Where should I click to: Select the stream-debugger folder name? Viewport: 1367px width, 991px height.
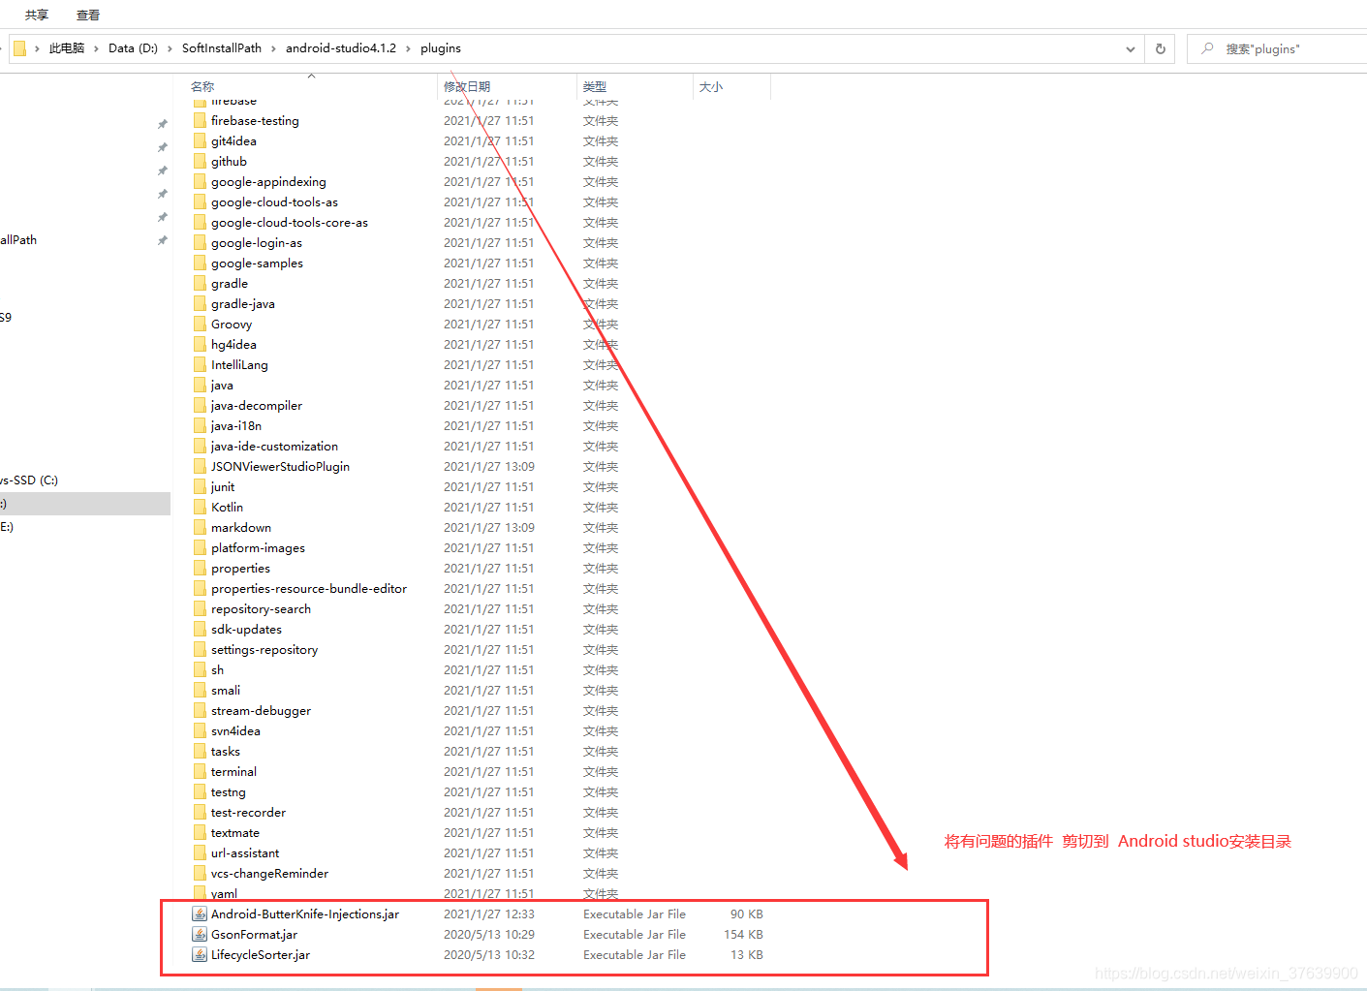tap(261, 711)
